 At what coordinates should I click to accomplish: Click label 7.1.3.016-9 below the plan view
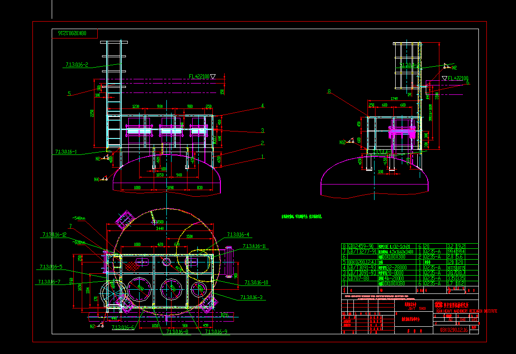point(217,331)
